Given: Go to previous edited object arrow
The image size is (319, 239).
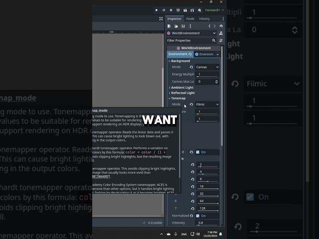Looking at the screenshot, I should (209, 26).
